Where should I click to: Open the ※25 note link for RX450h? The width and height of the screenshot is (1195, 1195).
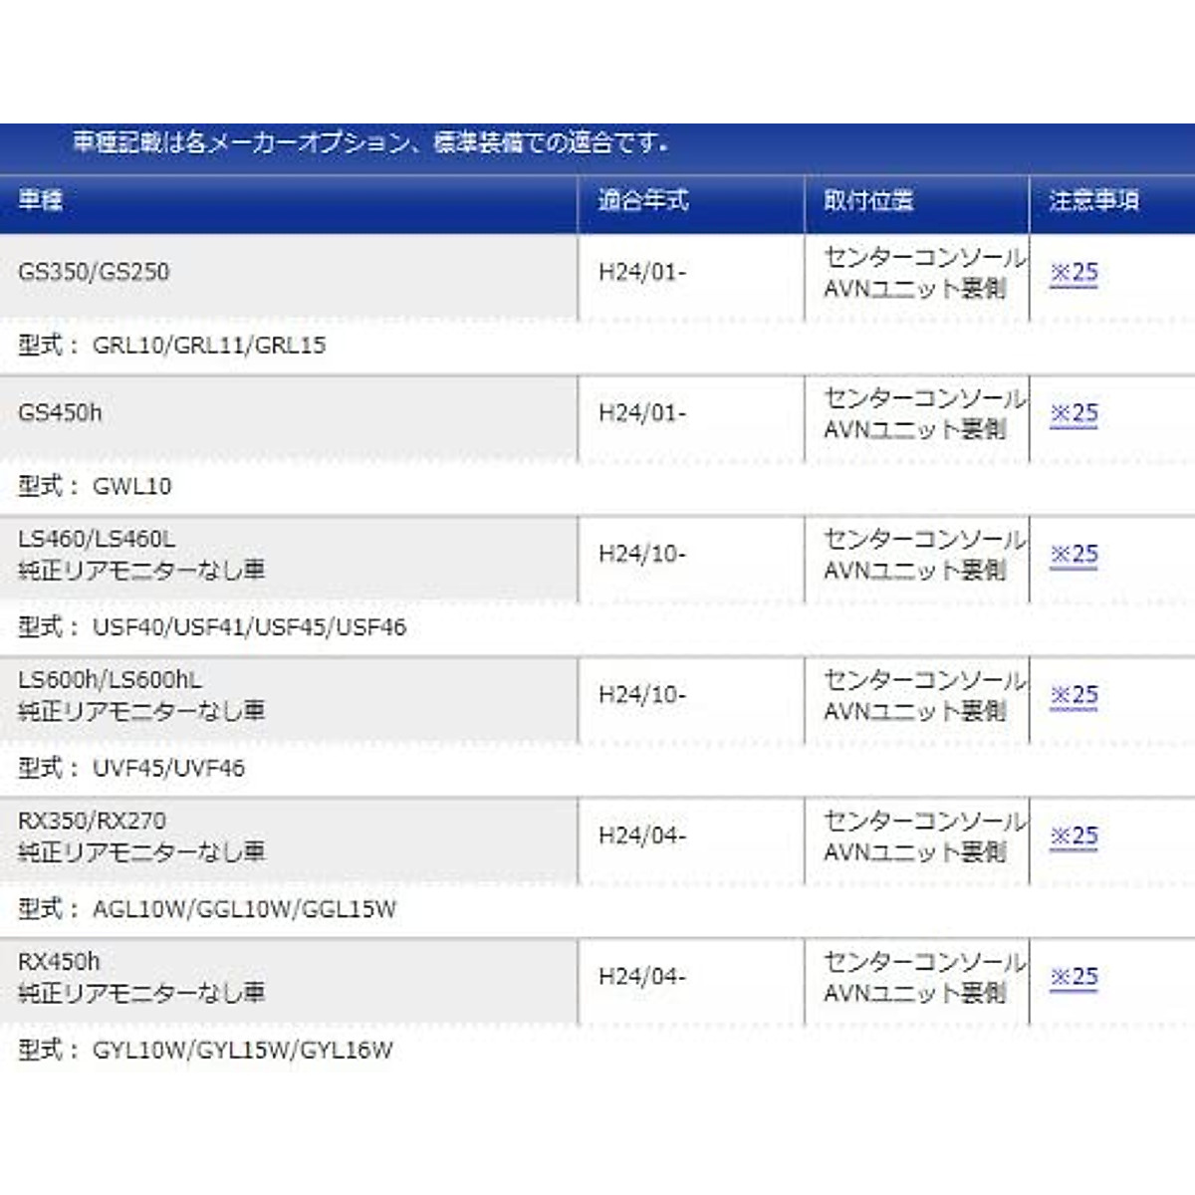1074,977
